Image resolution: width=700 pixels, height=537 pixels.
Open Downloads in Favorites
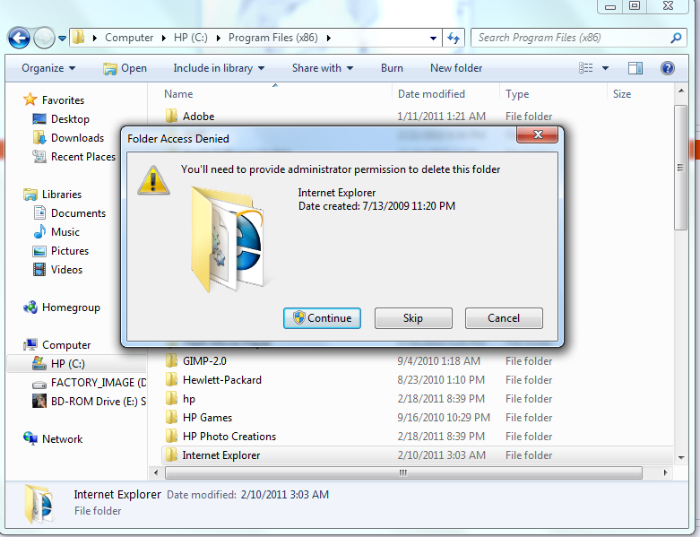[68, 138]
